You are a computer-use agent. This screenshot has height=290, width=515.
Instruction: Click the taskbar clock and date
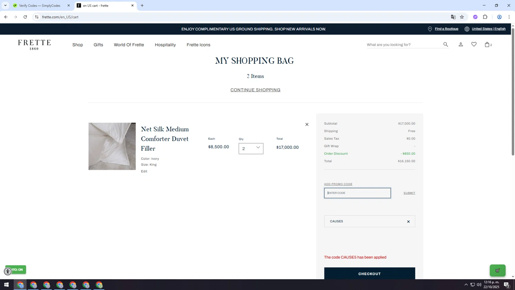pos(491,285)
